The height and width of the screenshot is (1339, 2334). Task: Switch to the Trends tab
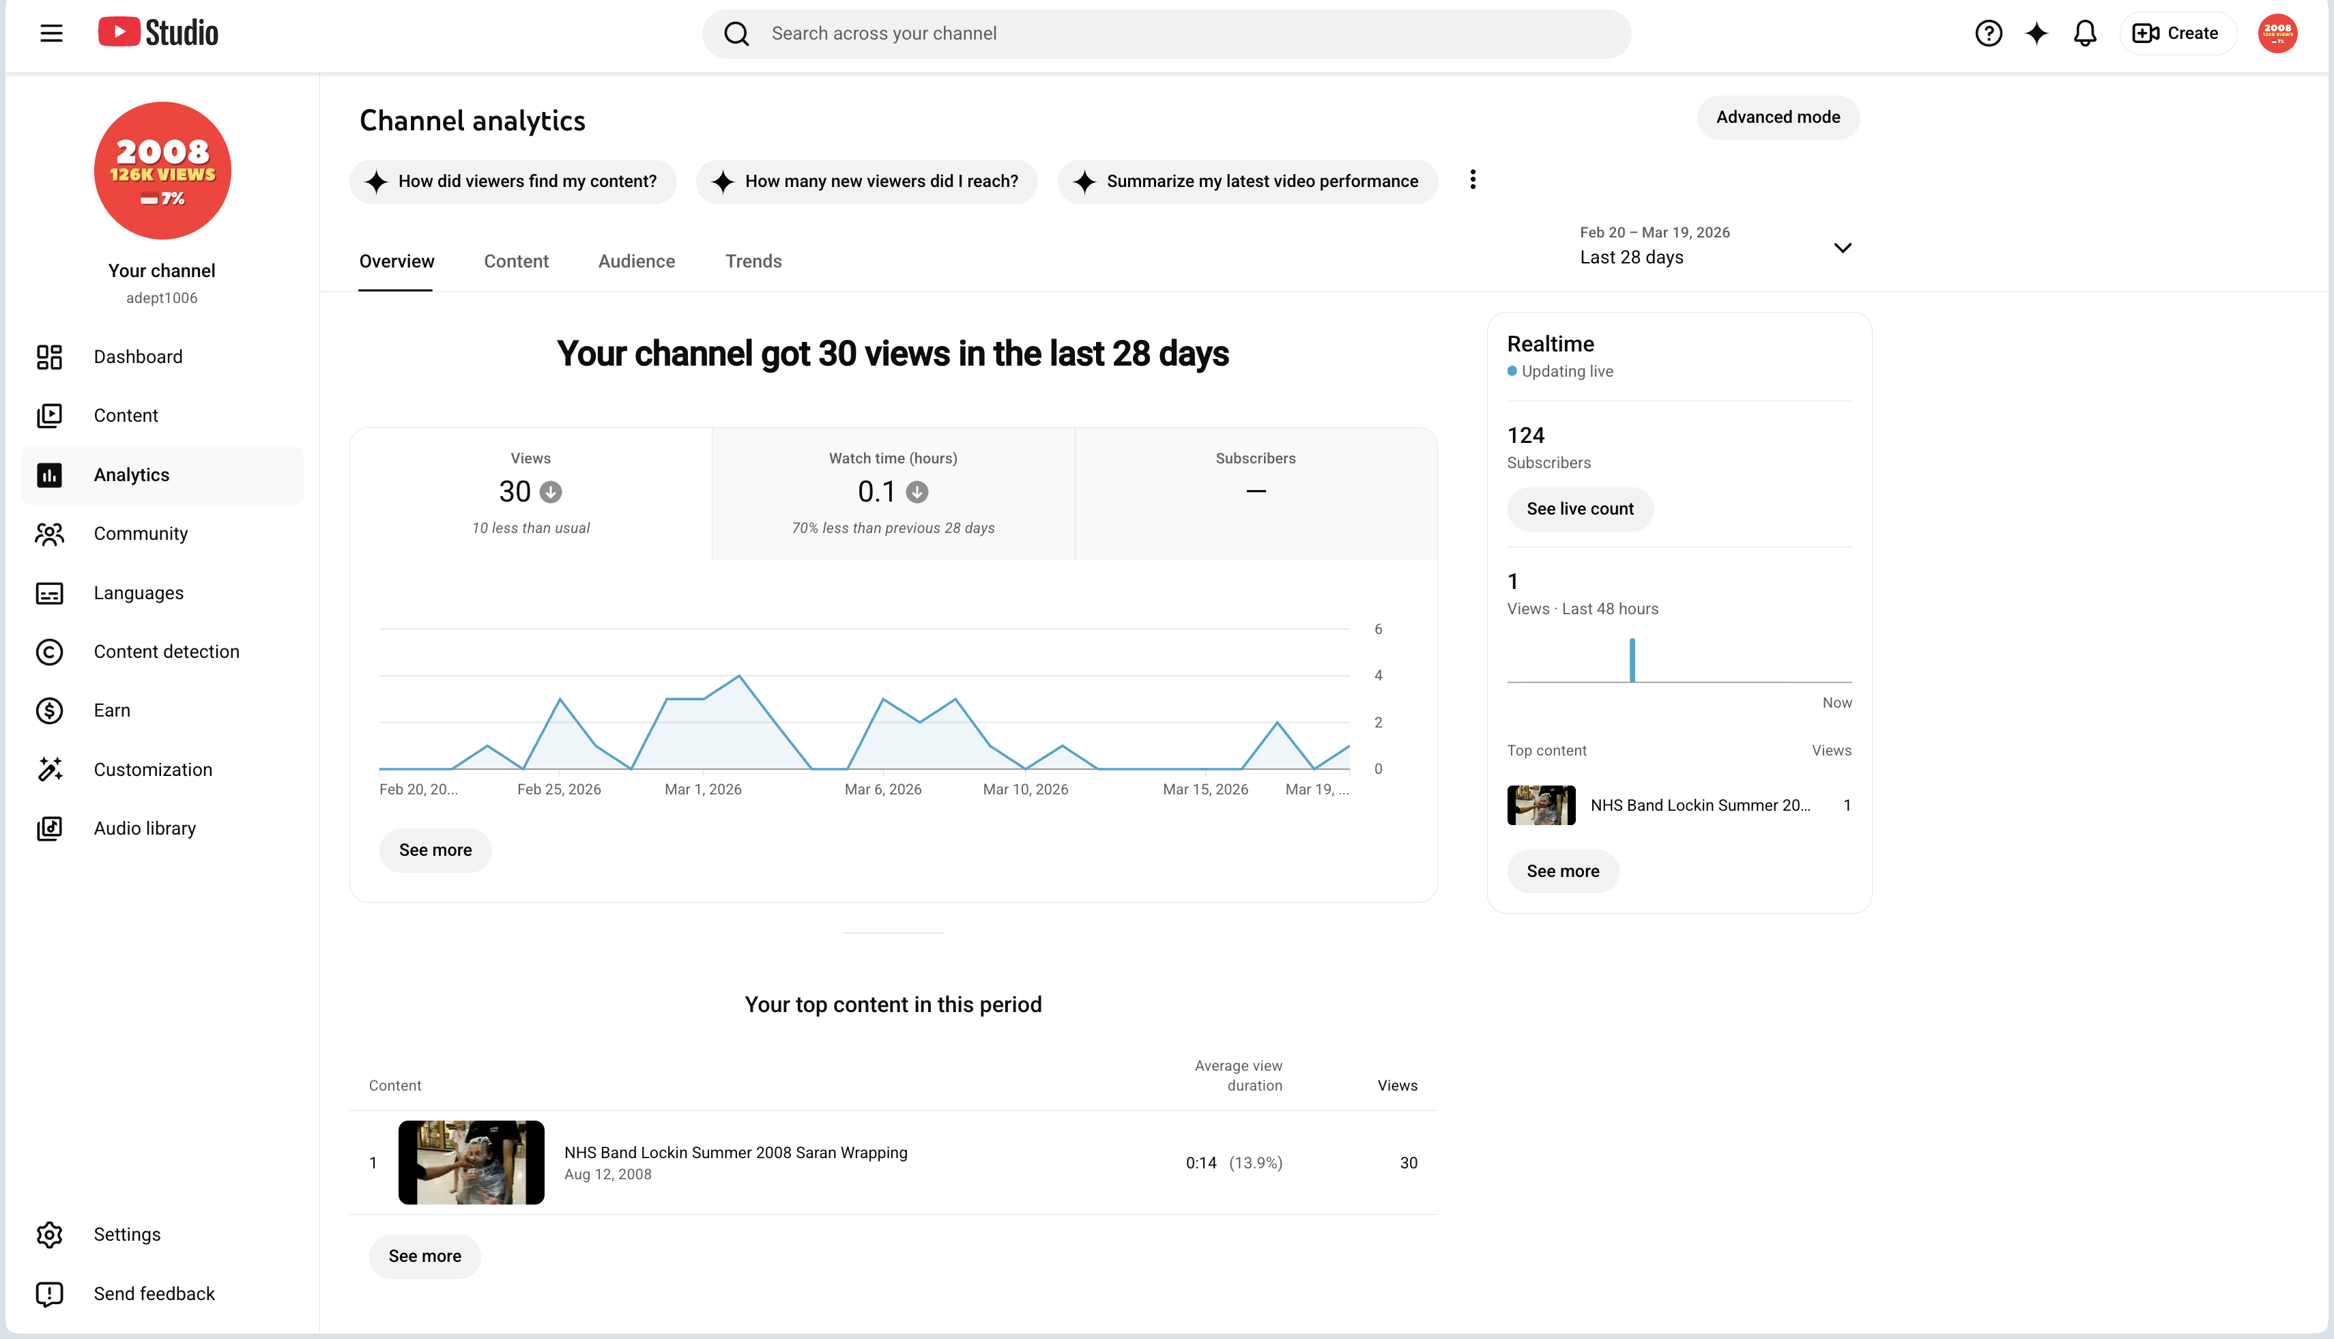[x=753, y=261]
